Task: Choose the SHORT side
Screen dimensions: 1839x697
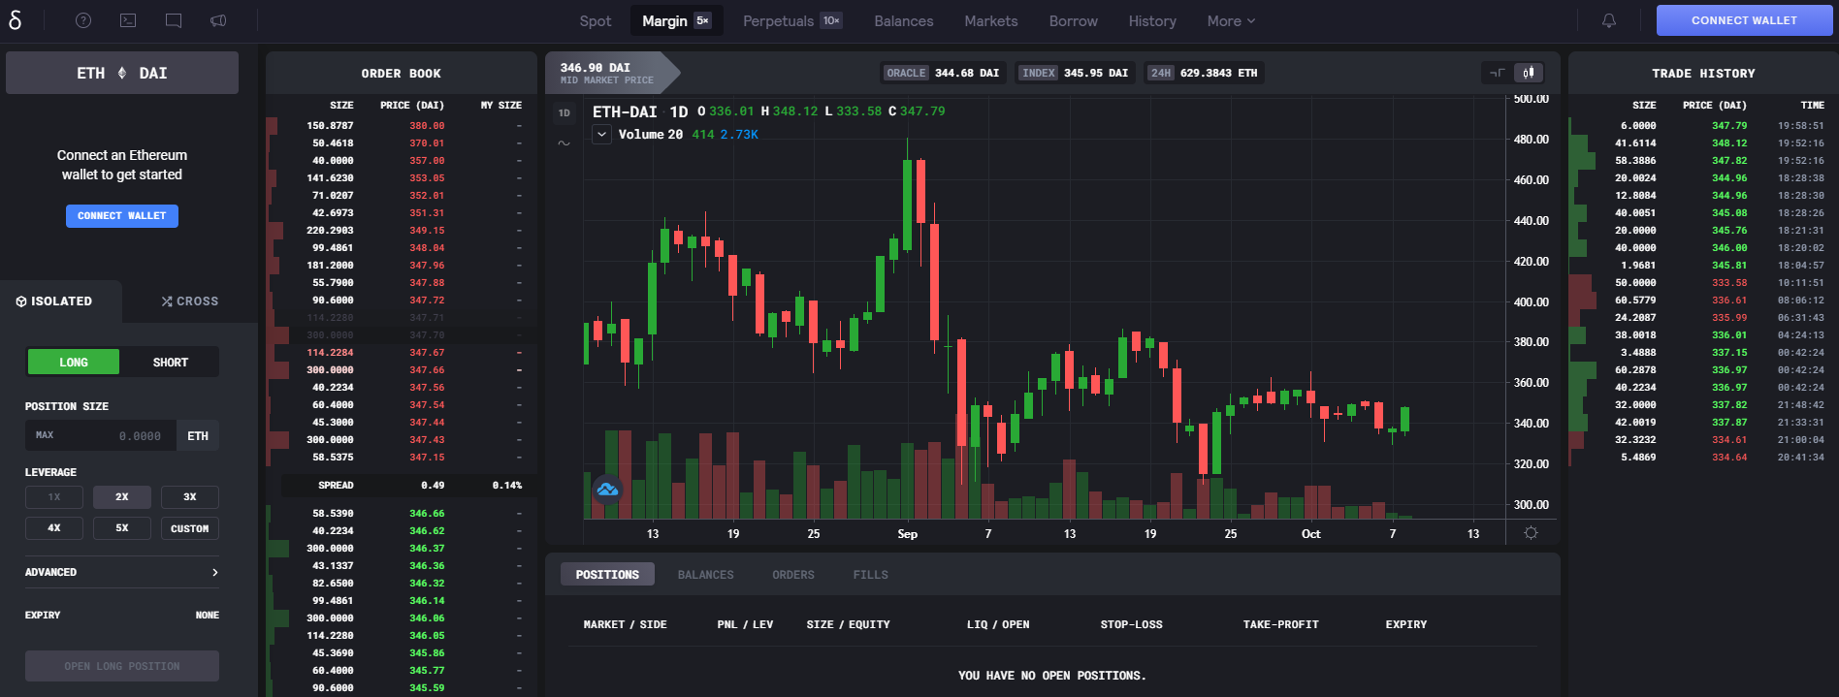Action: click(171, 363)
